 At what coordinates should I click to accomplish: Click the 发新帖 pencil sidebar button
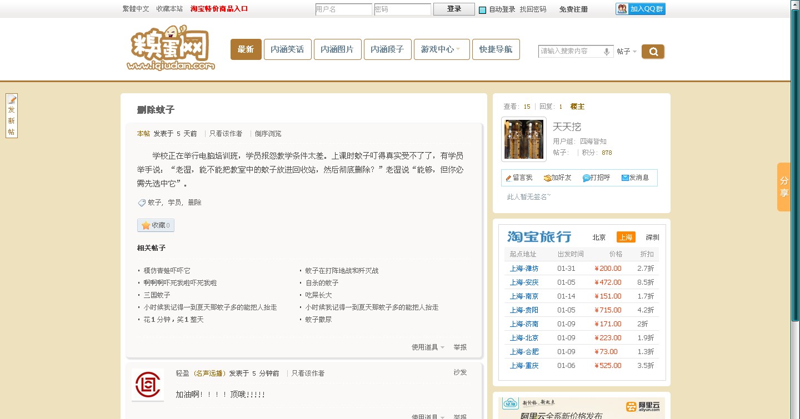tap(12, 115)
